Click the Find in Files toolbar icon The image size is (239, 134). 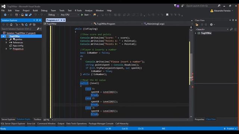[x=94, y=15]
